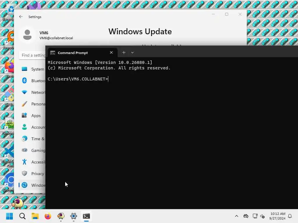
Task: Open Bluetooth settings icon in sidebar
Action: (x=24, y=81)
